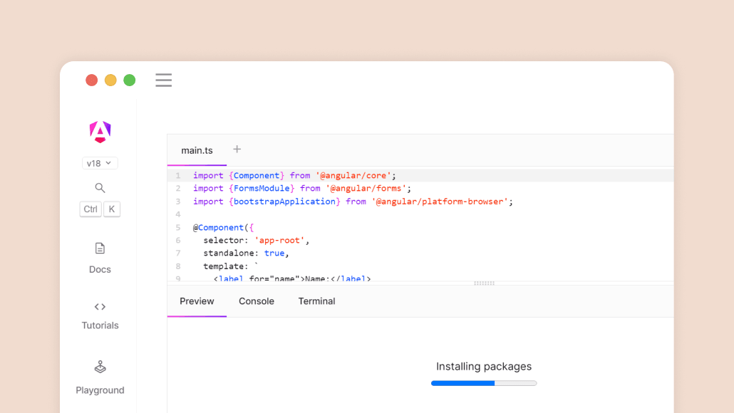Screen dimensions: 734x413
Task: Click the Angular logo in sidebar
Action: tap(100, 132)
